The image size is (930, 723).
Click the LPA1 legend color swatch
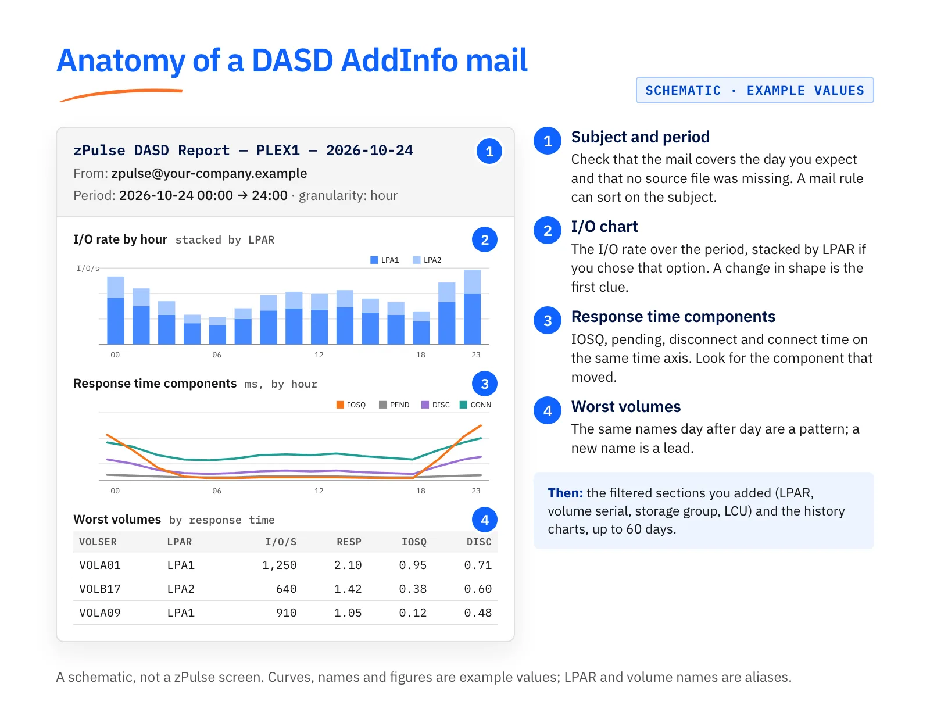(x=374, y=260)
